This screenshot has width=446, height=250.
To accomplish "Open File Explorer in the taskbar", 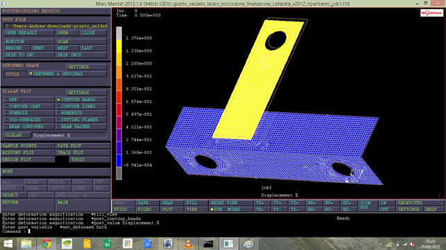I will coord(26,244).
